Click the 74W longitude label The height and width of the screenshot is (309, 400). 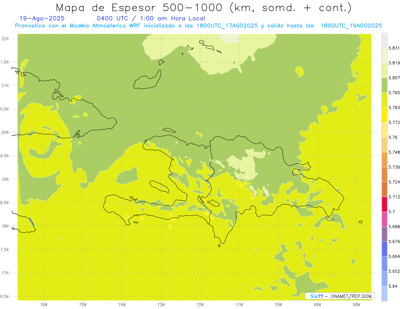(x=122, y=304)
